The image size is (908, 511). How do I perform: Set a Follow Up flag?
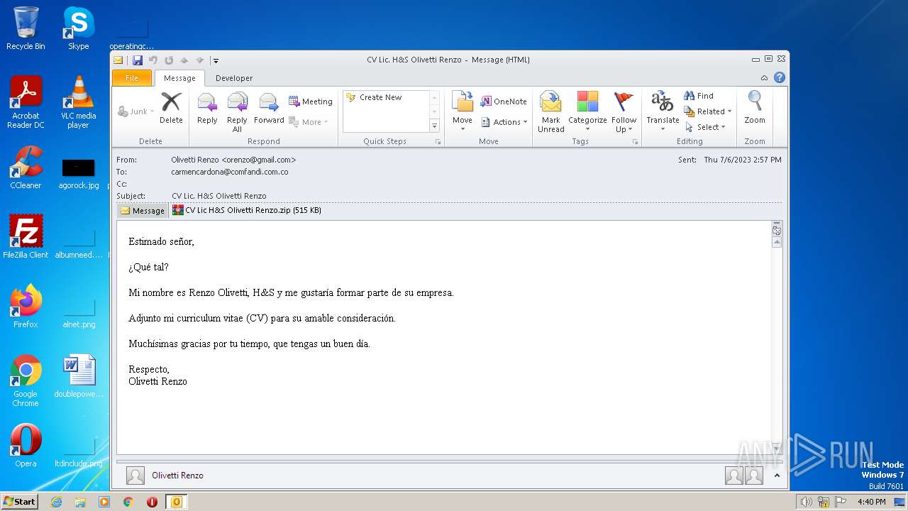624,111
